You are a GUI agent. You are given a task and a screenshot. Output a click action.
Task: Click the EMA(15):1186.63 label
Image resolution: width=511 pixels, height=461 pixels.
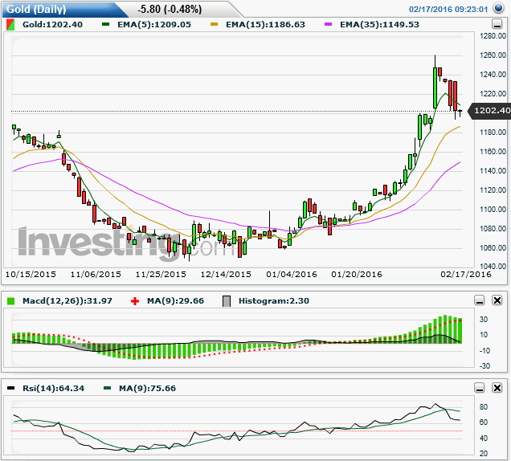(266, 25)
